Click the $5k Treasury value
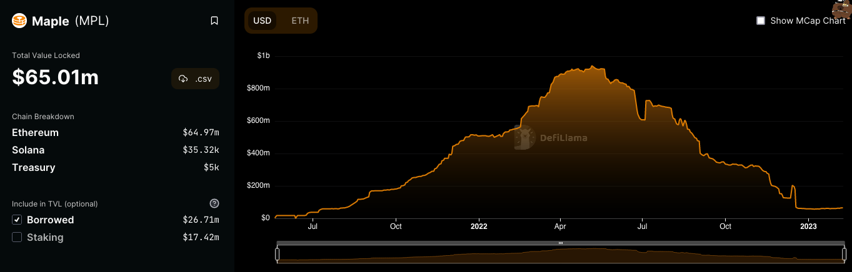The height and width of the screenshot is (272, 852). (211, 167)
